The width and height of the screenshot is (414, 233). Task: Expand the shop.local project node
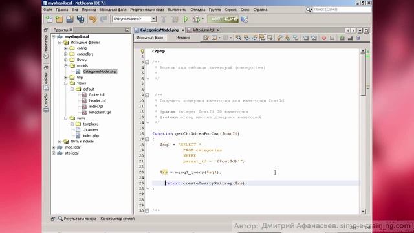pyautogui.click(x=54, y=147)
